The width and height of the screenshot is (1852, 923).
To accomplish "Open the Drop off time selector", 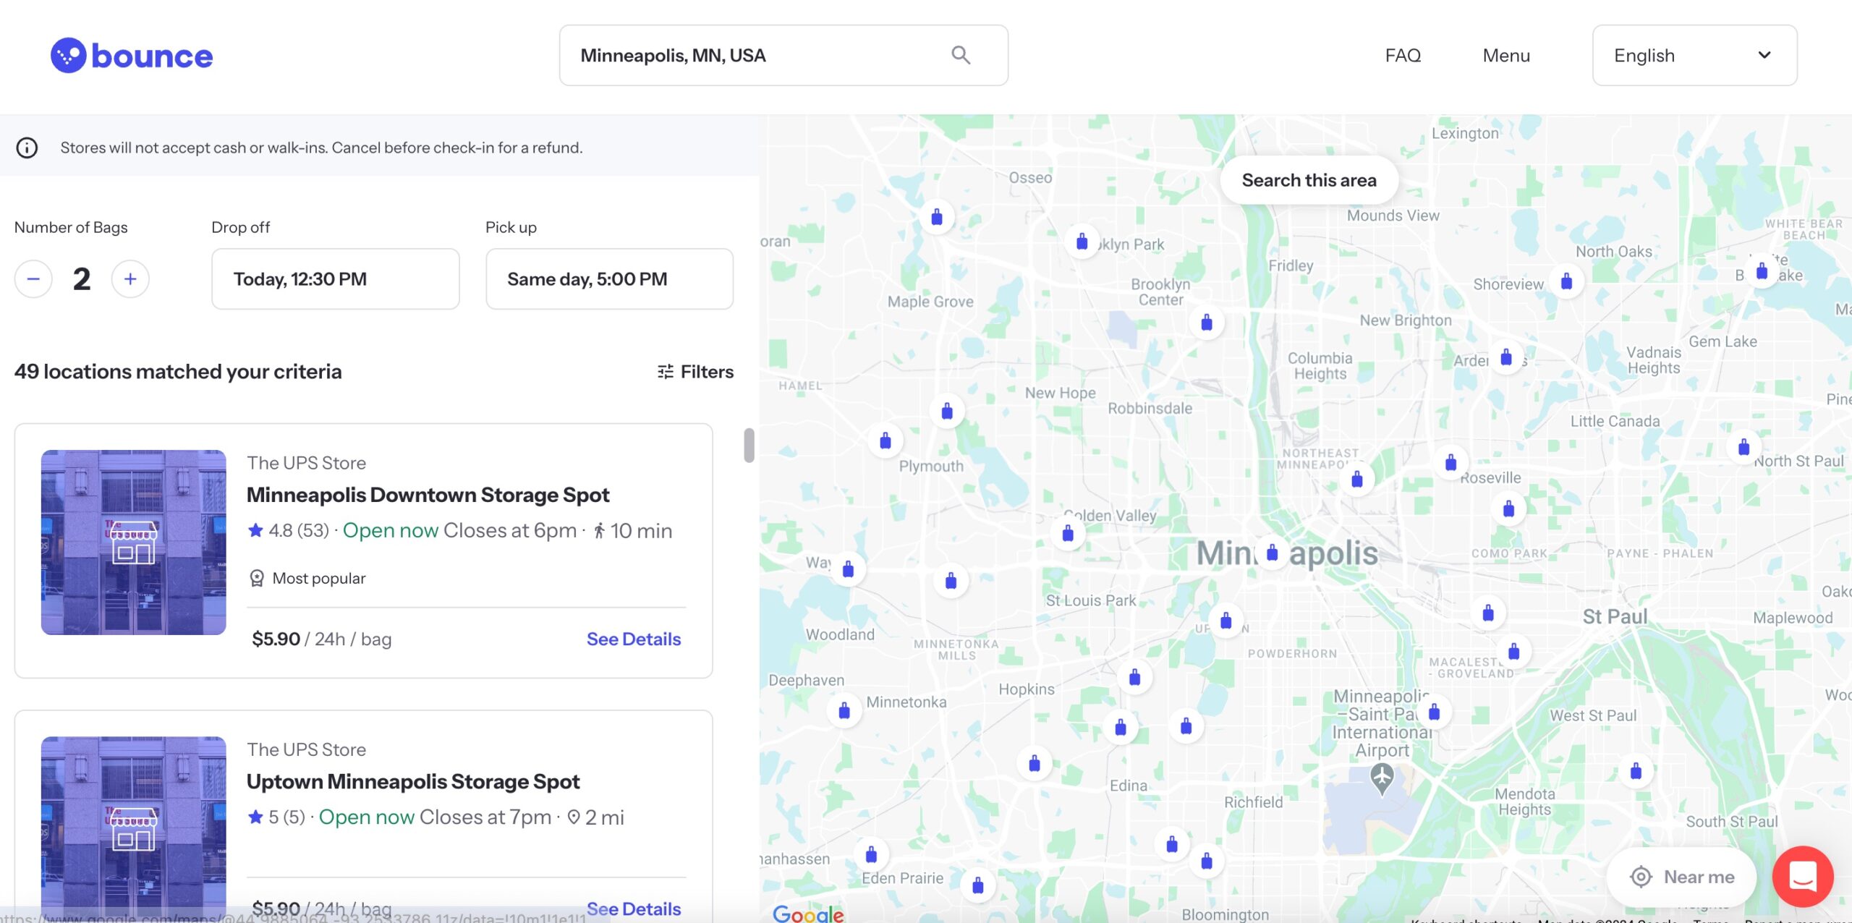I will tap(335, 278).
